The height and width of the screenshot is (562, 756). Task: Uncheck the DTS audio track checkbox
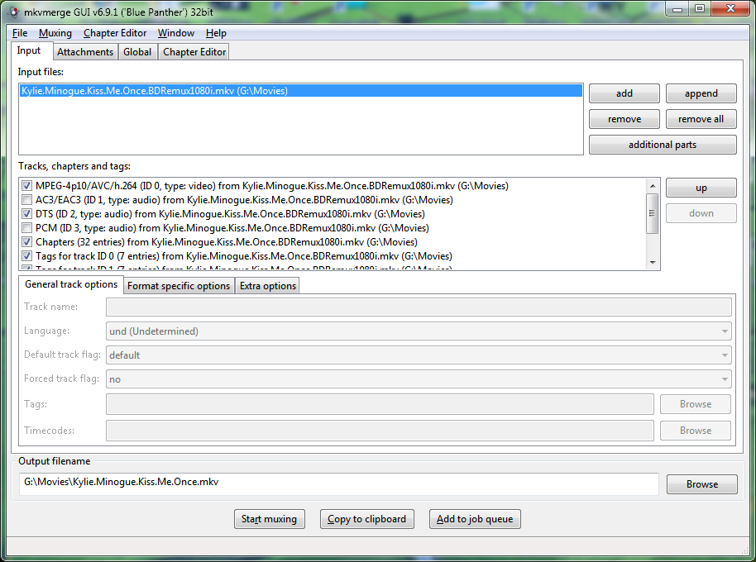point(27,214)
